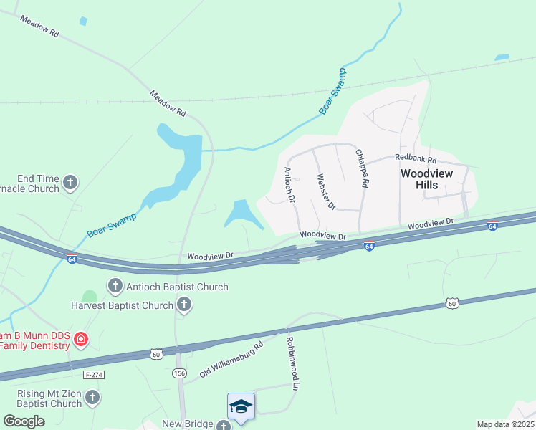Click the Map data ©2025 attribution
This screenshot has width=536, height=430.
pyautogui.click(x=506, y=424)
